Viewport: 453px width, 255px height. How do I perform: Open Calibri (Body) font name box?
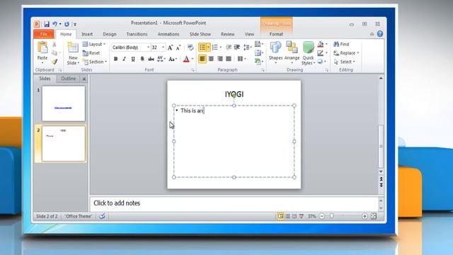[x=130, y=47]
